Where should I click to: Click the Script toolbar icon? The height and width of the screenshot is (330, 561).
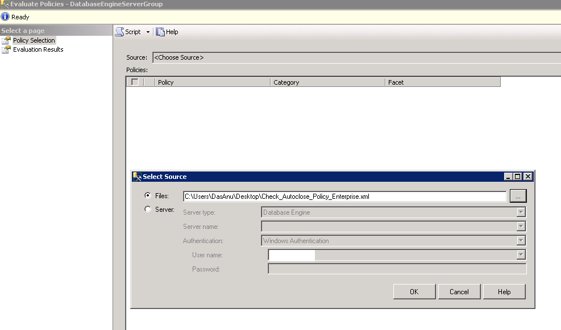119,32
